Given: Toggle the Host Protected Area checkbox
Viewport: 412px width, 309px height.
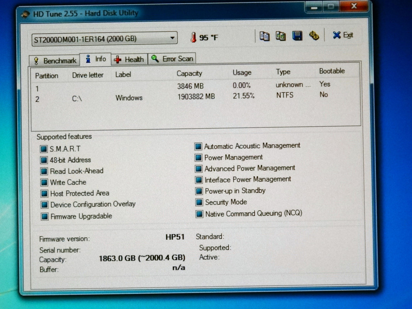Looking at the screenshot, I should [44, 194].
